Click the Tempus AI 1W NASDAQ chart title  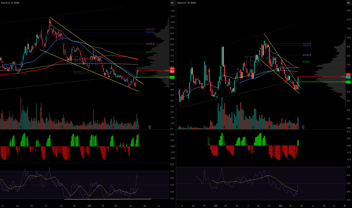coord(187,3)
